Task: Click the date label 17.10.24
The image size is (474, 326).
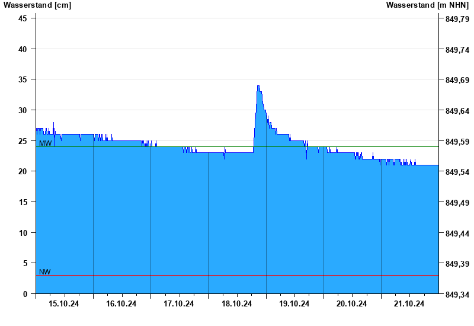Action: [179, 303]
